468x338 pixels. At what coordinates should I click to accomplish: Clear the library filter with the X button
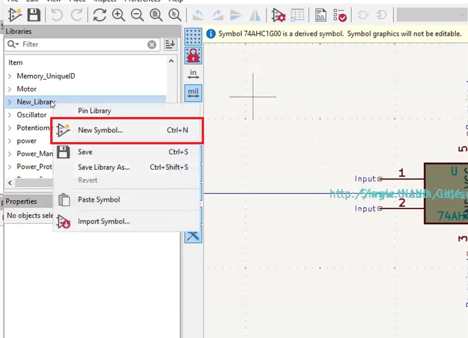[x=152, y=44]
